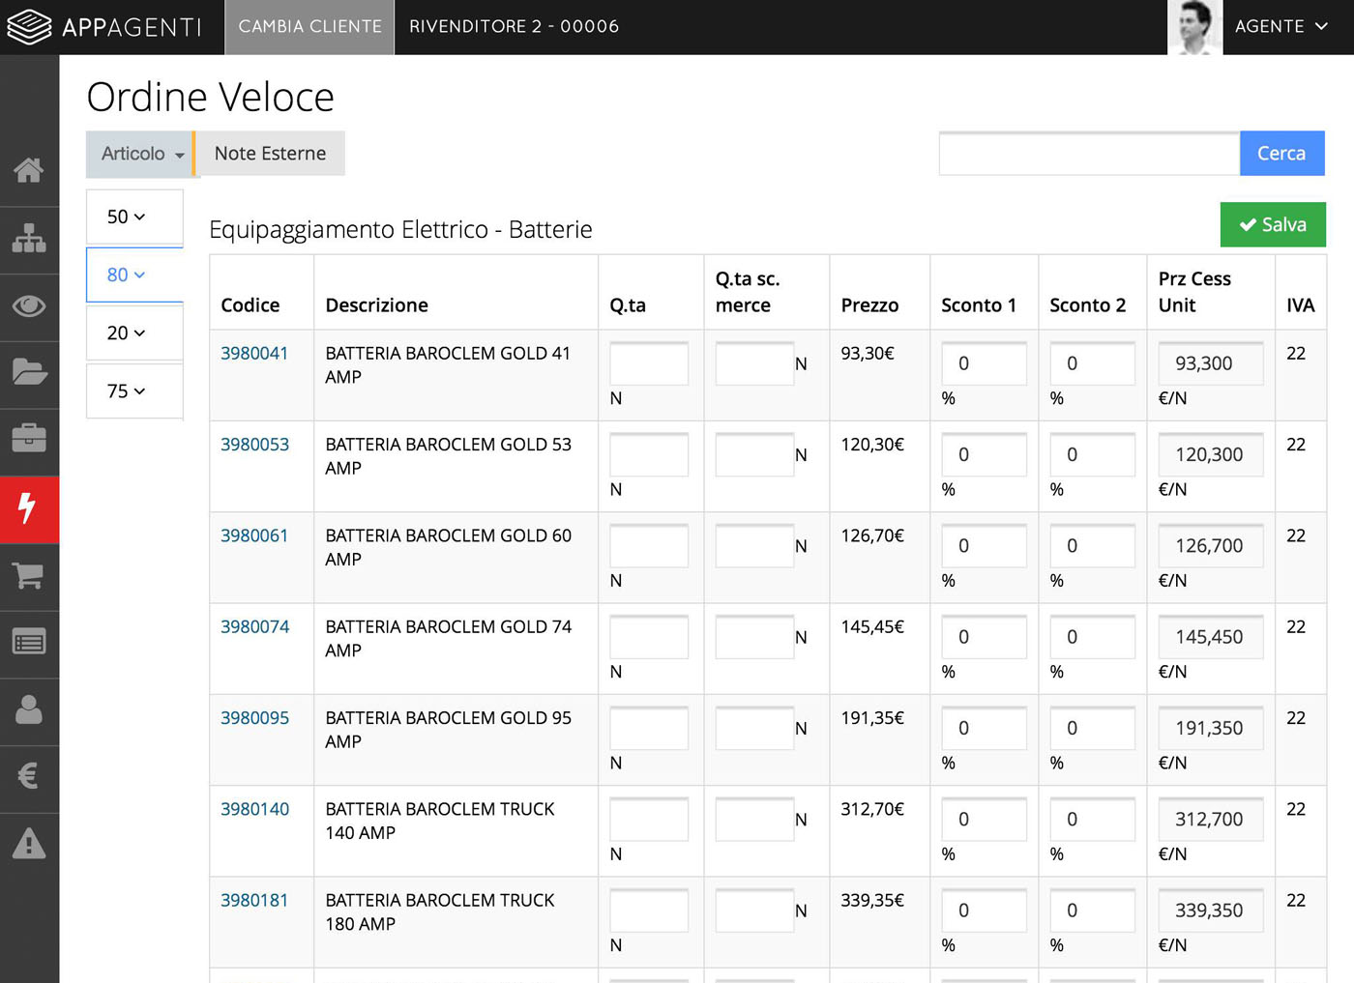This screenshot has height=983, width=1354.
Task: Click Q.ta field for BAROCLEM TRUCK 140
Action: (x=649, y=820)
